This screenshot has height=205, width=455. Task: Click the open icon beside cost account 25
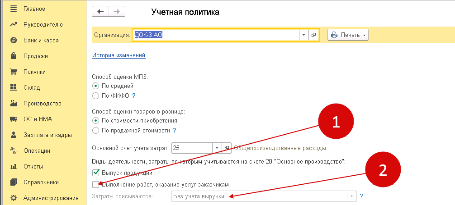pyautogui.click(x=227, y=148)
